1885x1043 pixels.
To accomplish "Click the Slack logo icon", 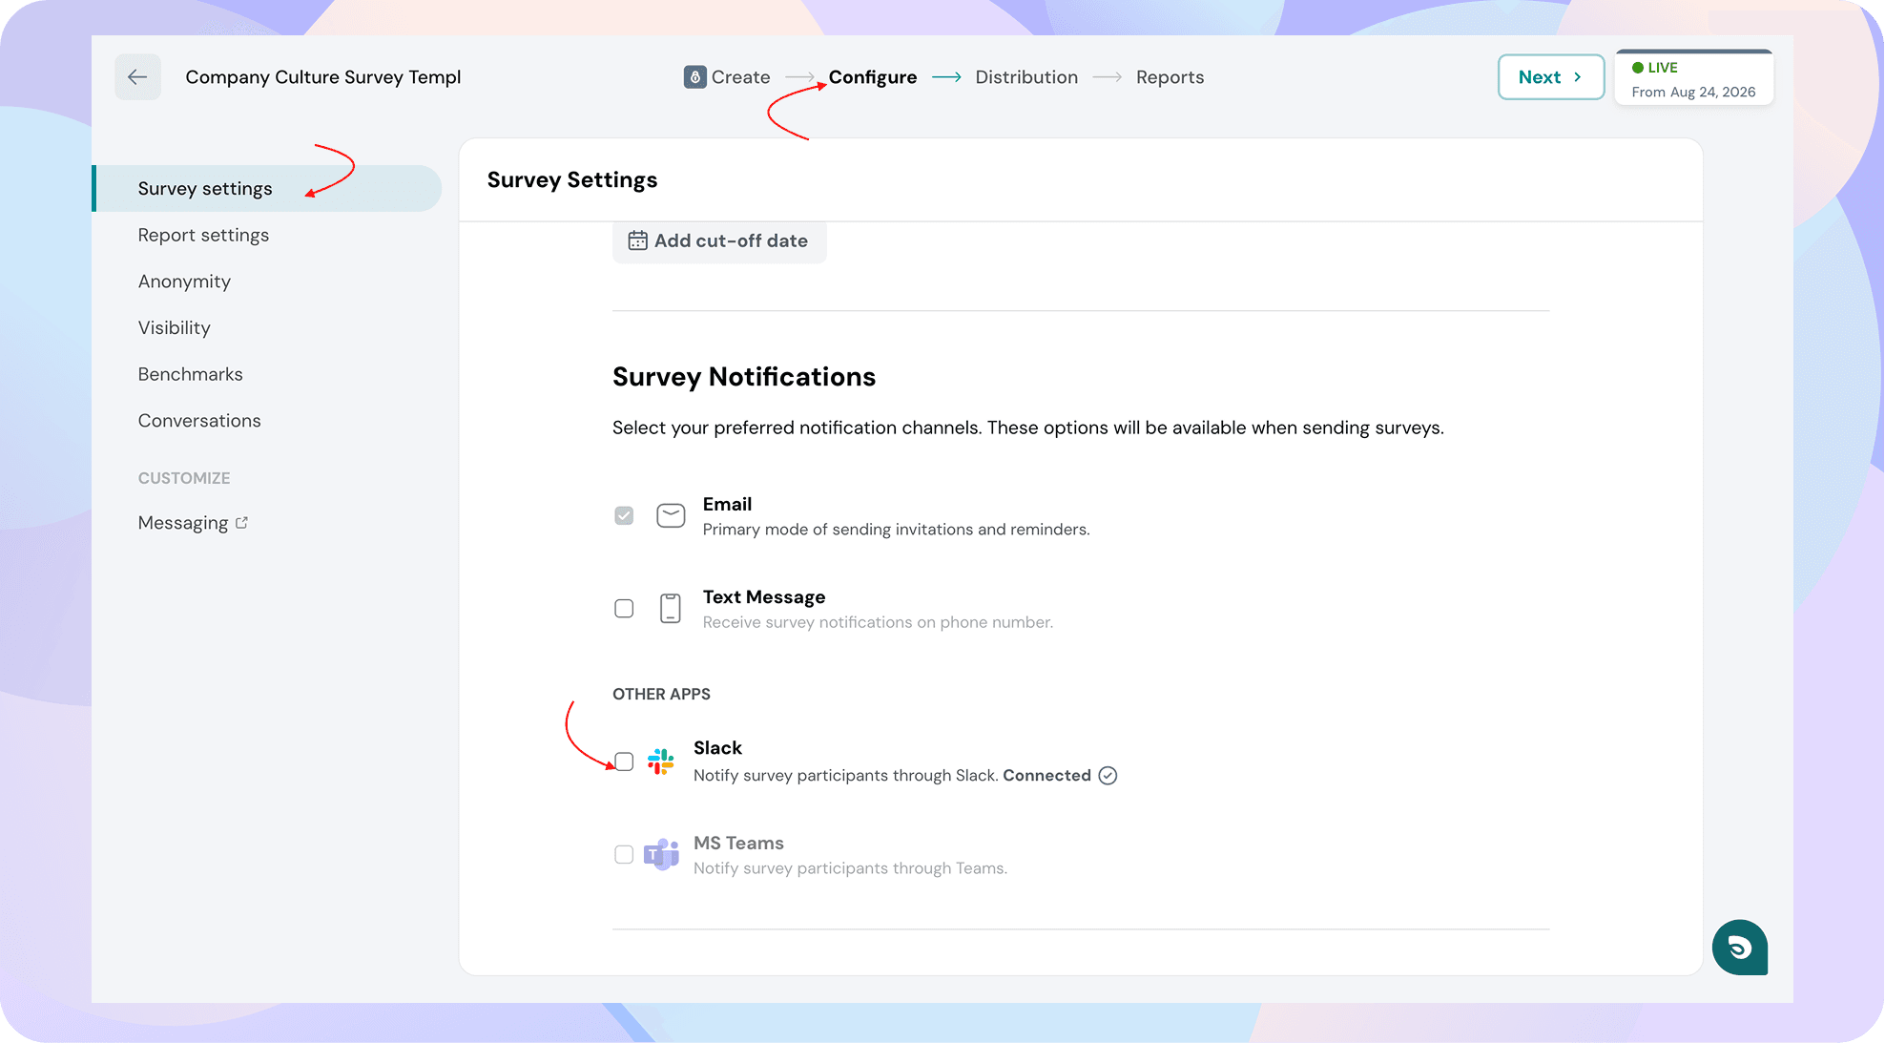I will coord(660,761).
